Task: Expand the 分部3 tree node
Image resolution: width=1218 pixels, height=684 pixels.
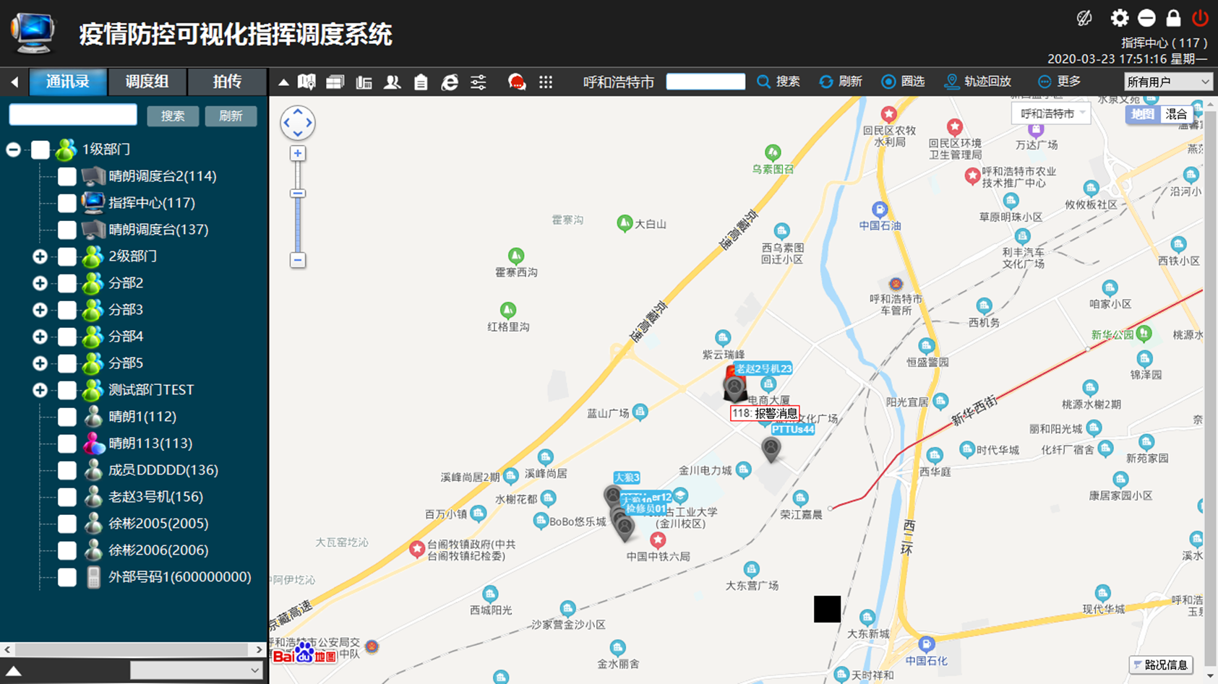Action: pos(40,310)
